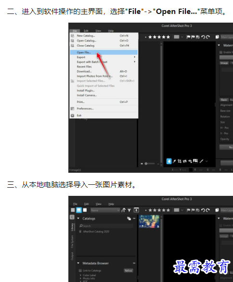Expand Export with Batch Preset submenu arrow
233x282 pixels.
click(x=134, y=62)
